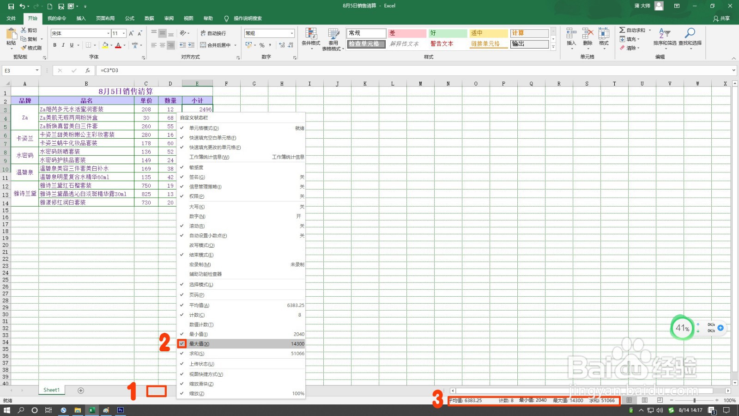
Task: Toggle the 计数(C) status bar option
Action: click(x=241, y=315)
